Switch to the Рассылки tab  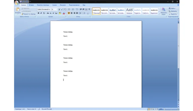pyautogui.click(x=63, y=5)
